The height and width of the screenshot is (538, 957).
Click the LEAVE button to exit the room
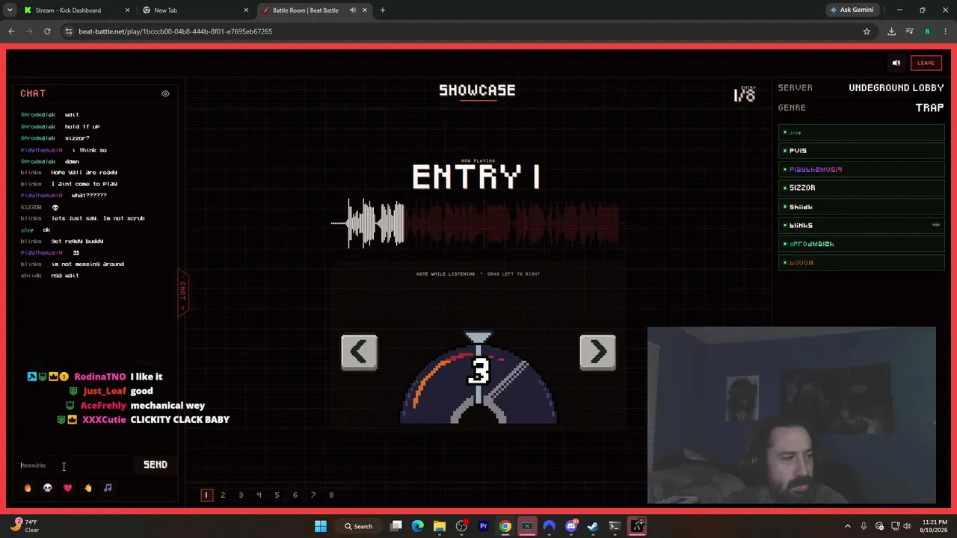coord(926,63)
